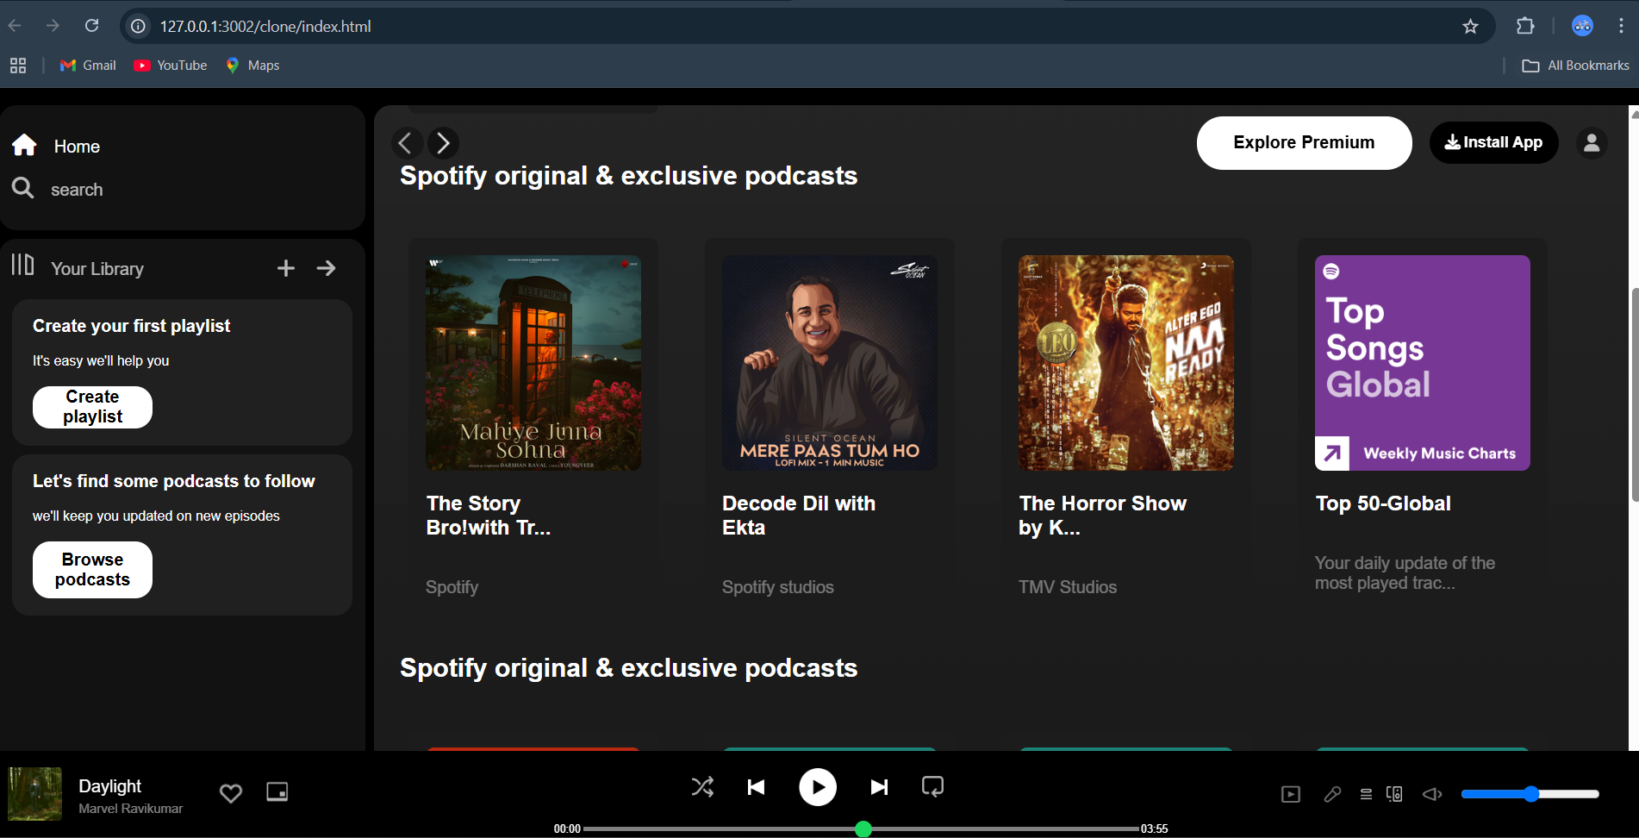Select Home in sidebar menu
The image size is (1639, 838).
point(77,147)
